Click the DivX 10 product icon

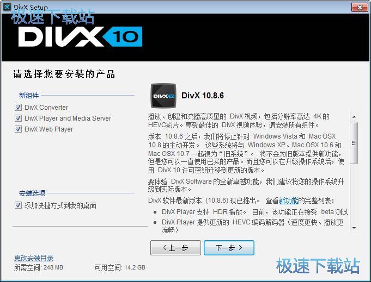(x=163, y=96)
